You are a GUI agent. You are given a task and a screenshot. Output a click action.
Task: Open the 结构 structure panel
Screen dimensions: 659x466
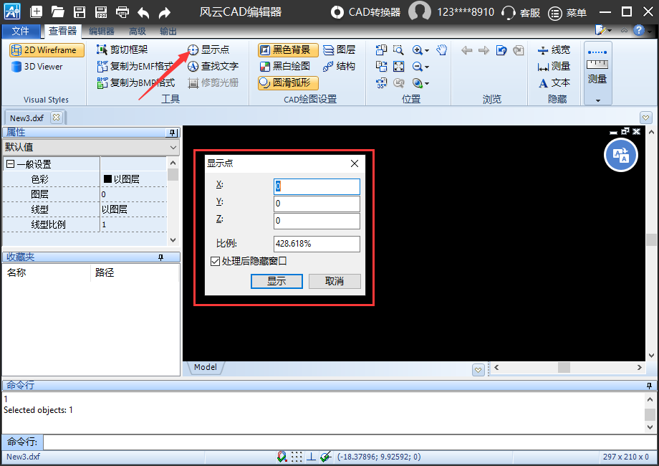[x=340, y=66]
